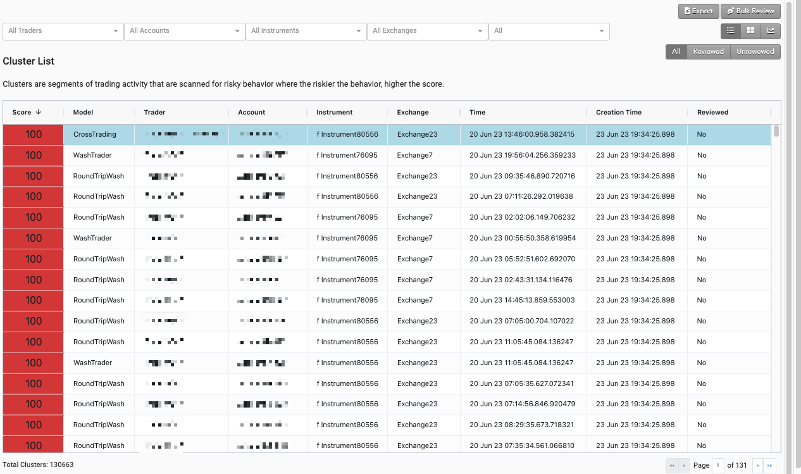The image size is (801, 474).
Task: Select the All review filter
Action: point(676,52)
